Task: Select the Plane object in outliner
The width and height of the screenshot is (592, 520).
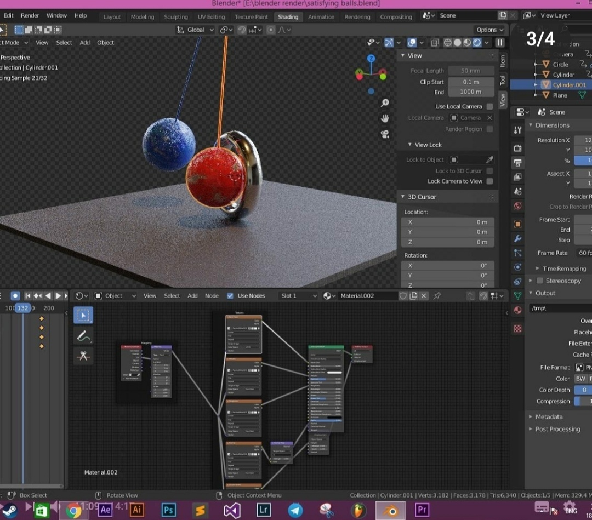Action: [560, 95]
